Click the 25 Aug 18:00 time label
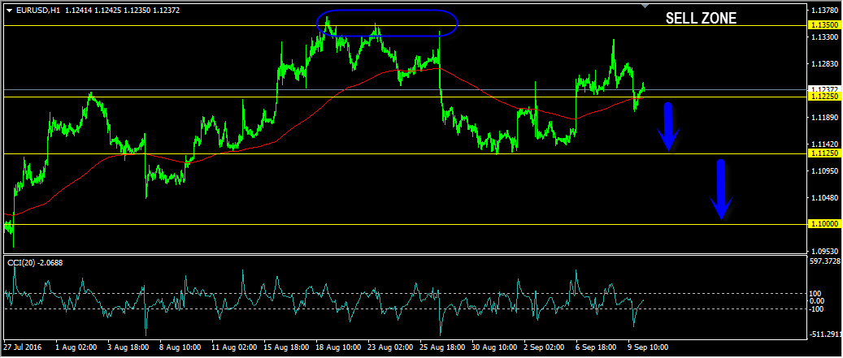 [x=441, y=347]
